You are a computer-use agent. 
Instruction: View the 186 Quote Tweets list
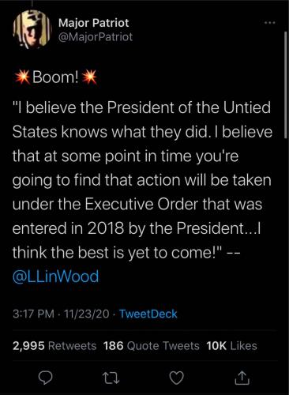point(152,346)
